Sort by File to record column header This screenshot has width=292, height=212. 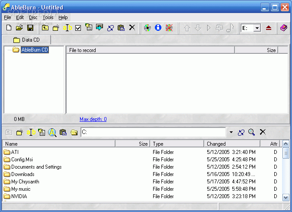pyautogui.click(x=151, y=50)
